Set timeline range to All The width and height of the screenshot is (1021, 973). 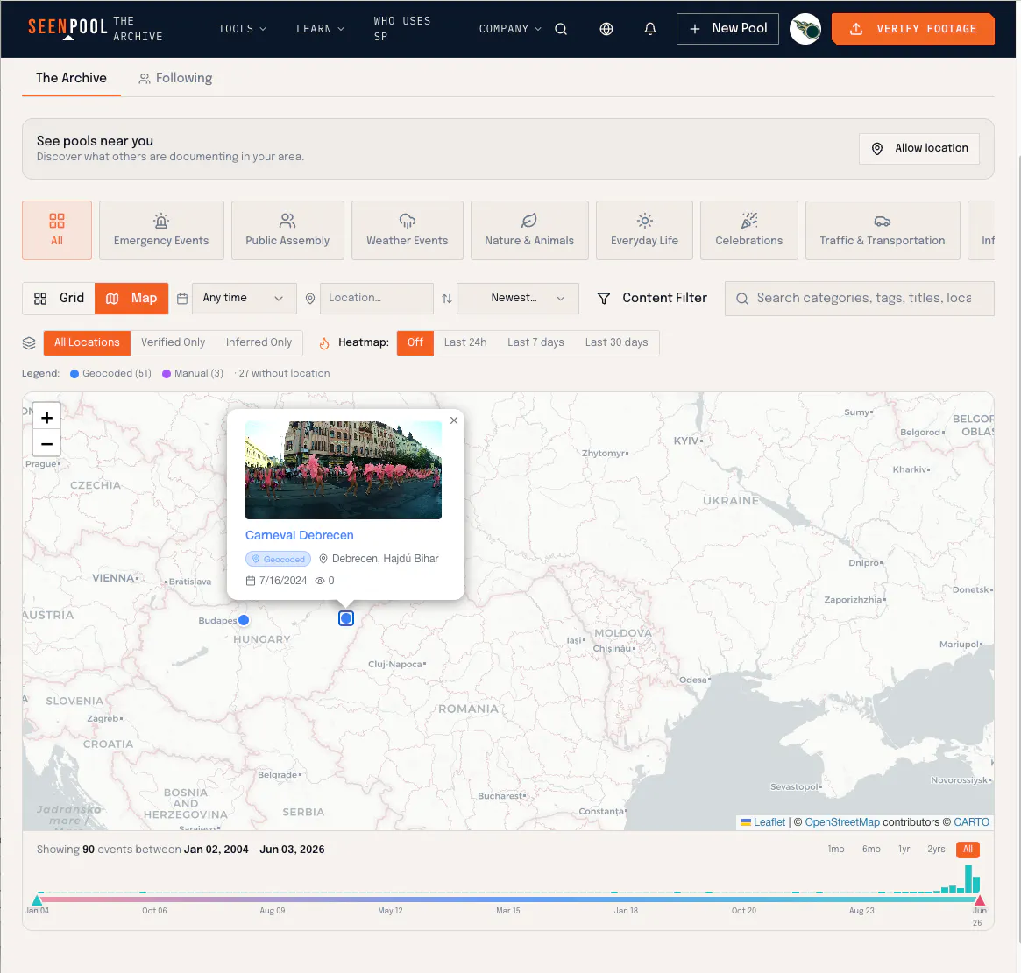[968, 850]
